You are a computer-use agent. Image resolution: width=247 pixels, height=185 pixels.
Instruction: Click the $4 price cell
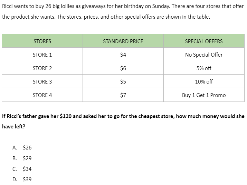(123, 55)
